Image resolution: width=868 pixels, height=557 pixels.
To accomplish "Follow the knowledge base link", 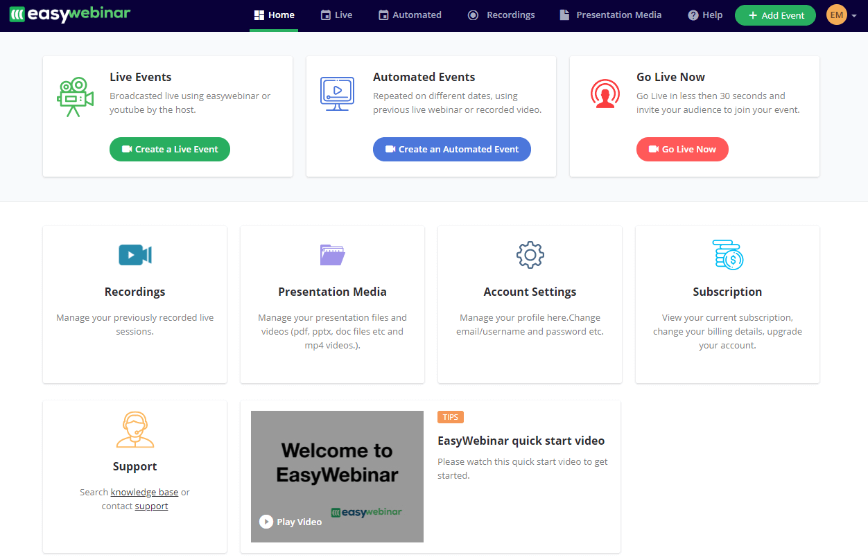I will (x=144, y=493).
